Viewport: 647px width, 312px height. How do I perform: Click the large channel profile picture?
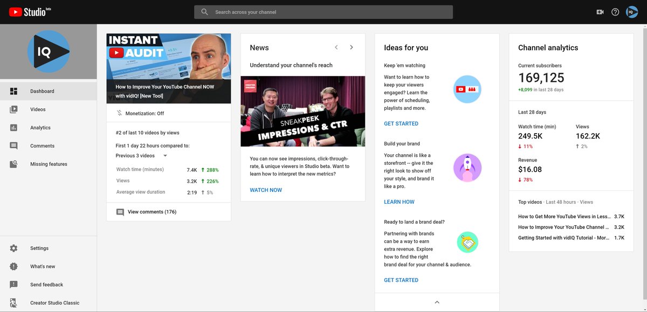49,52
